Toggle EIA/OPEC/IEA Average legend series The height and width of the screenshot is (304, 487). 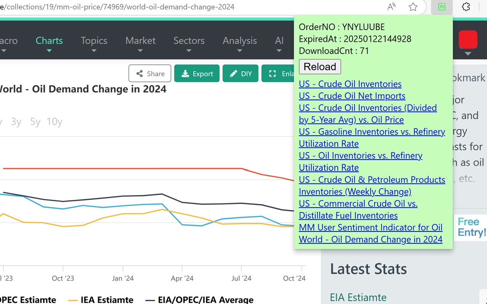[x=200, y=300]
